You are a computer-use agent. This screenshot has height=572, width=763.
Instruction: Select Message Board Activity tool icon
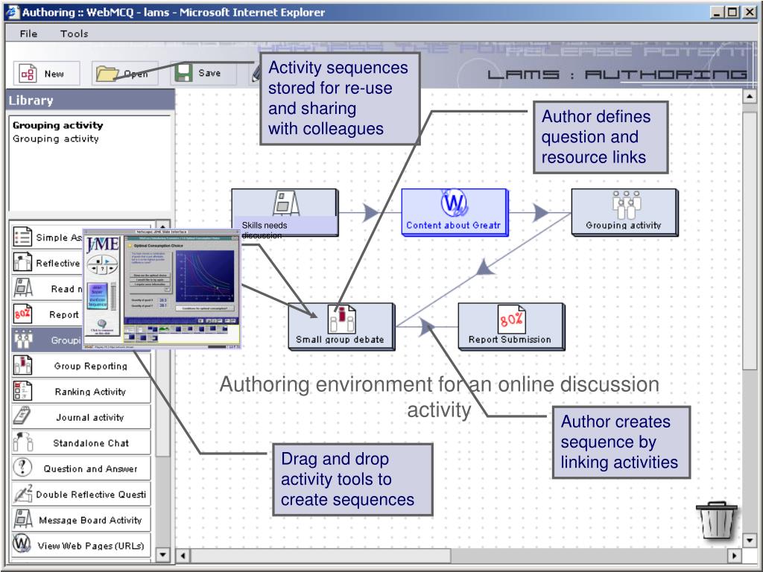coord(22,519)
